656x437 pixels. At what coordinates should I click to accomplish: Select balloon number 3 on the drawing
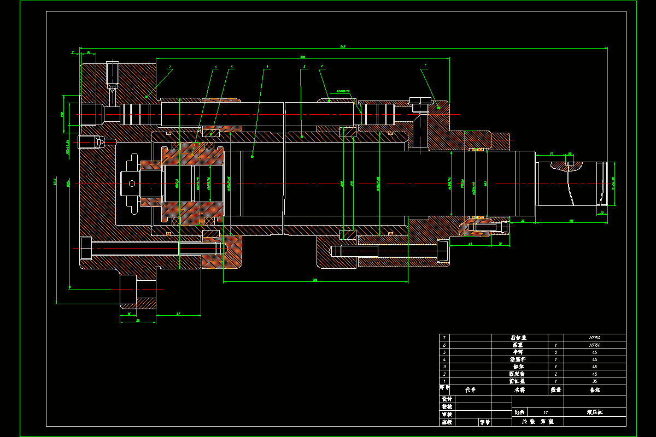coord(304,67)
